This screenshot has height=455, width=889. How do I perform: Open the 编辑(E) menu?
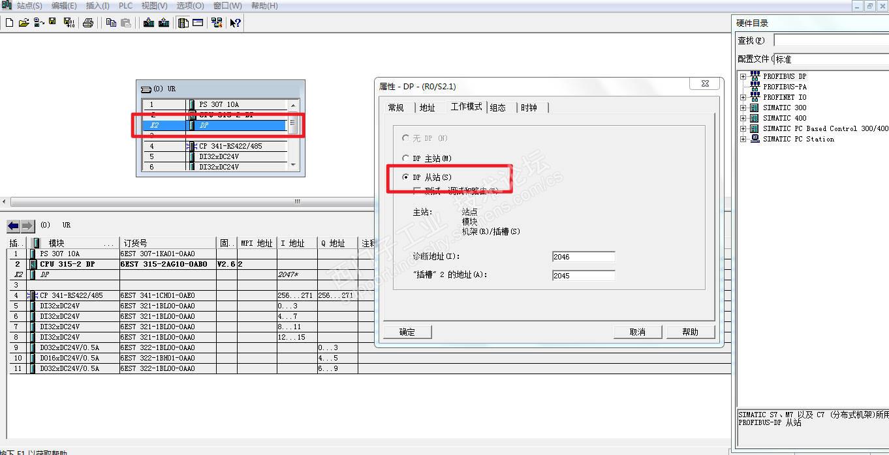click(63, 5)
